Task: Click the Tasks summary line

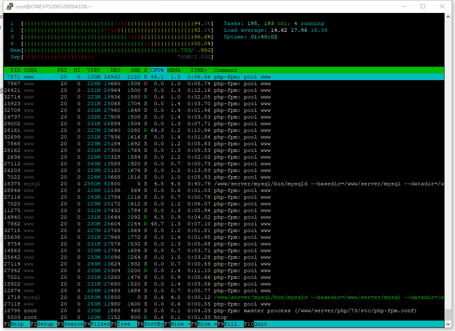Action: (x=274, y=23)
